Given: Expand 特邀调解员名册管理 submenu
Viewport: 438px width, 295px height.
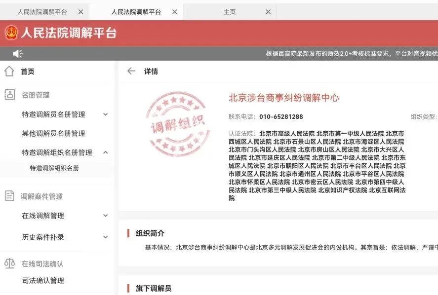Looking at the screenshot, I should [x=105, y=114].
